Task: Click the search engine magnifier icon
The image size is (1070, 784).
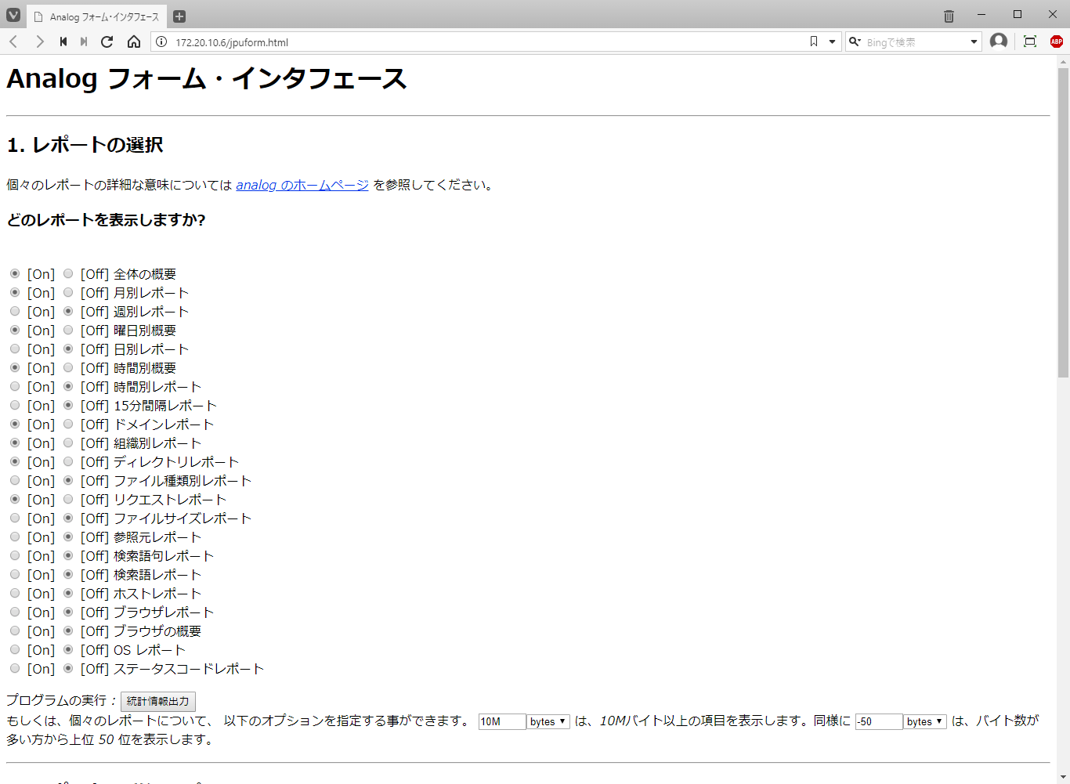Action: pos(855,42)
